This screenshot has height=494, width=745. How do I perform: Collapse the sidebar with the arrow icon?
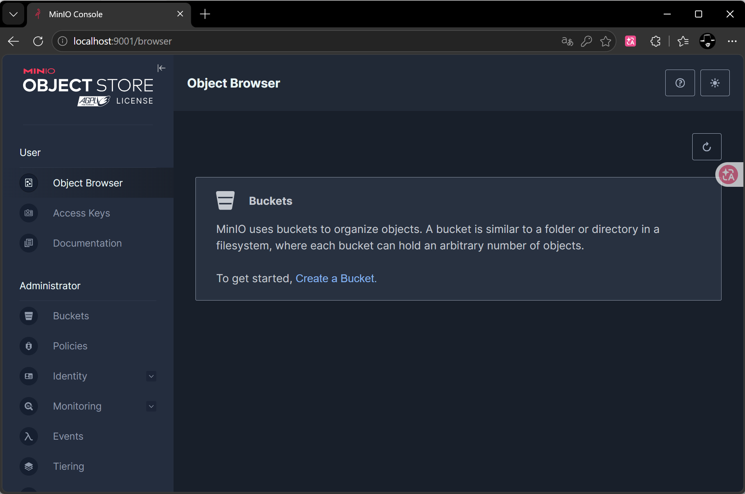coord(161,68)
